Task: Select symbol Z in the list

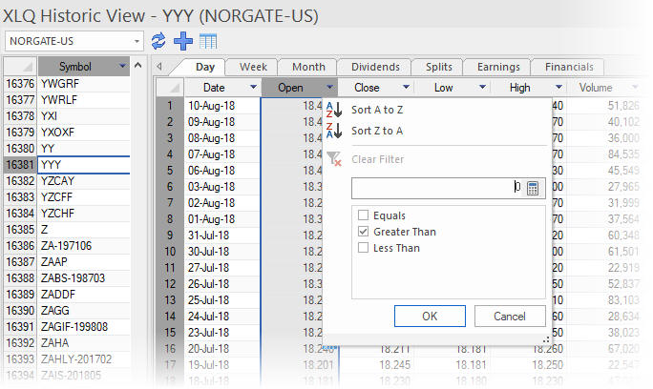Action: 83,229
